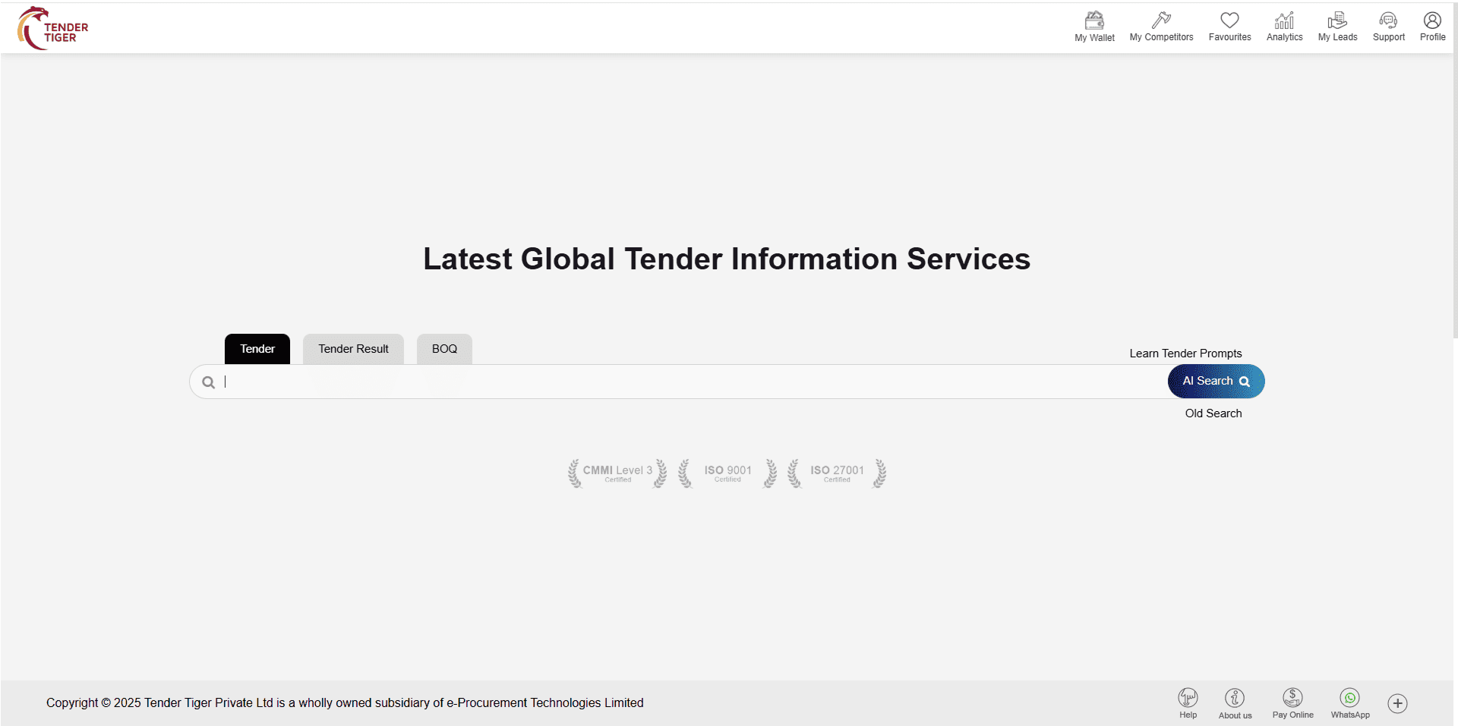Open My Competitors section
The width and height of the screenshot is (1458, 726).
point(1161,21)
